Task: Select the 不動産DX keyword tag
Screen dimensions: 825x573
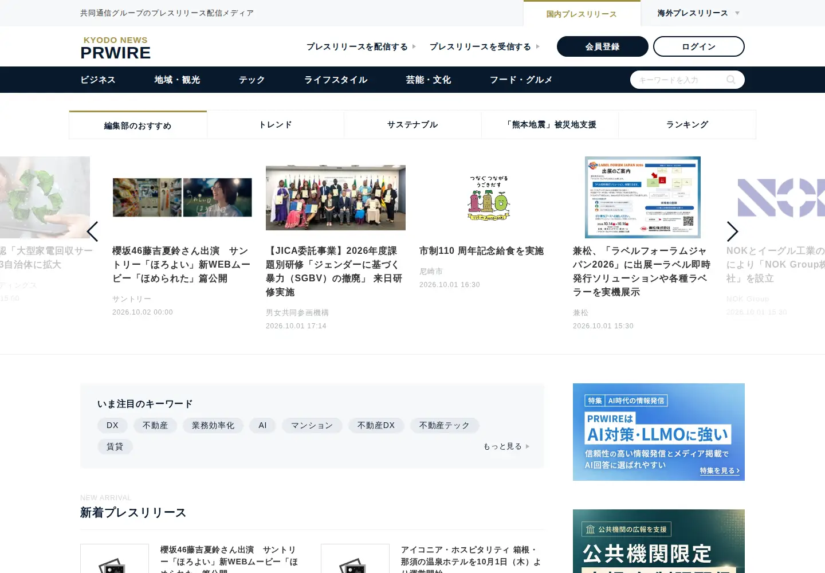Action: tap(376, 425)
